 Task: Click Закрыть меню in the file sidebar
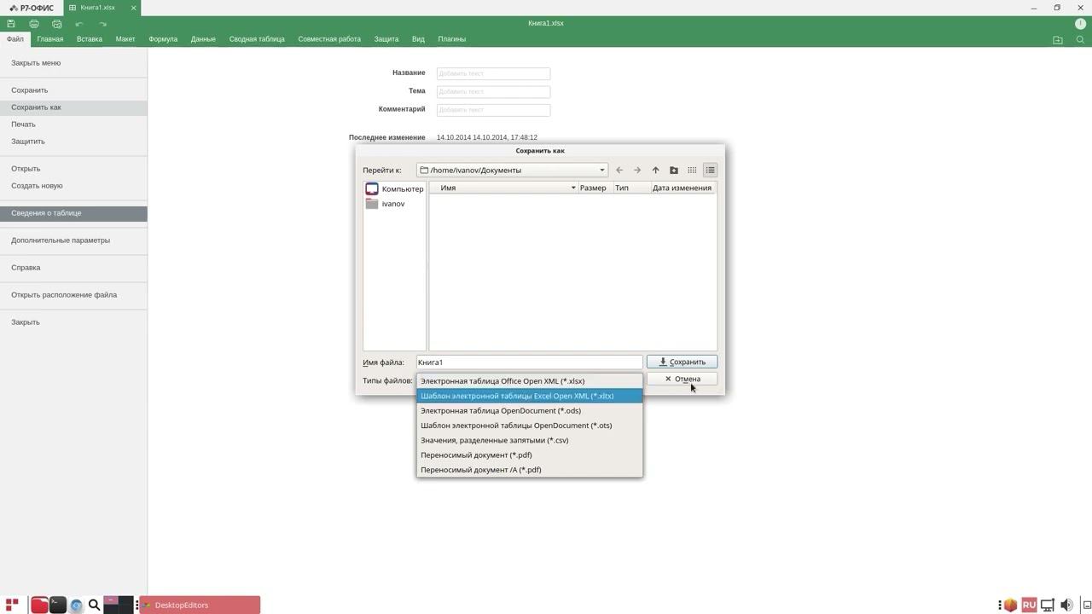tap(73, 63)
